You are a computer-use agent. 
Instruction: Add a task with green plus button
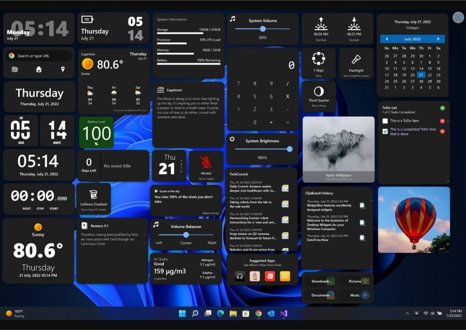(442, 108)
